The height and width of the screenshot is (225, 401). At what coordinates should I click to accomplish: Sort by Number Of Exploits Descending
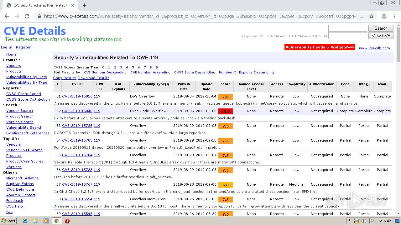246,72
